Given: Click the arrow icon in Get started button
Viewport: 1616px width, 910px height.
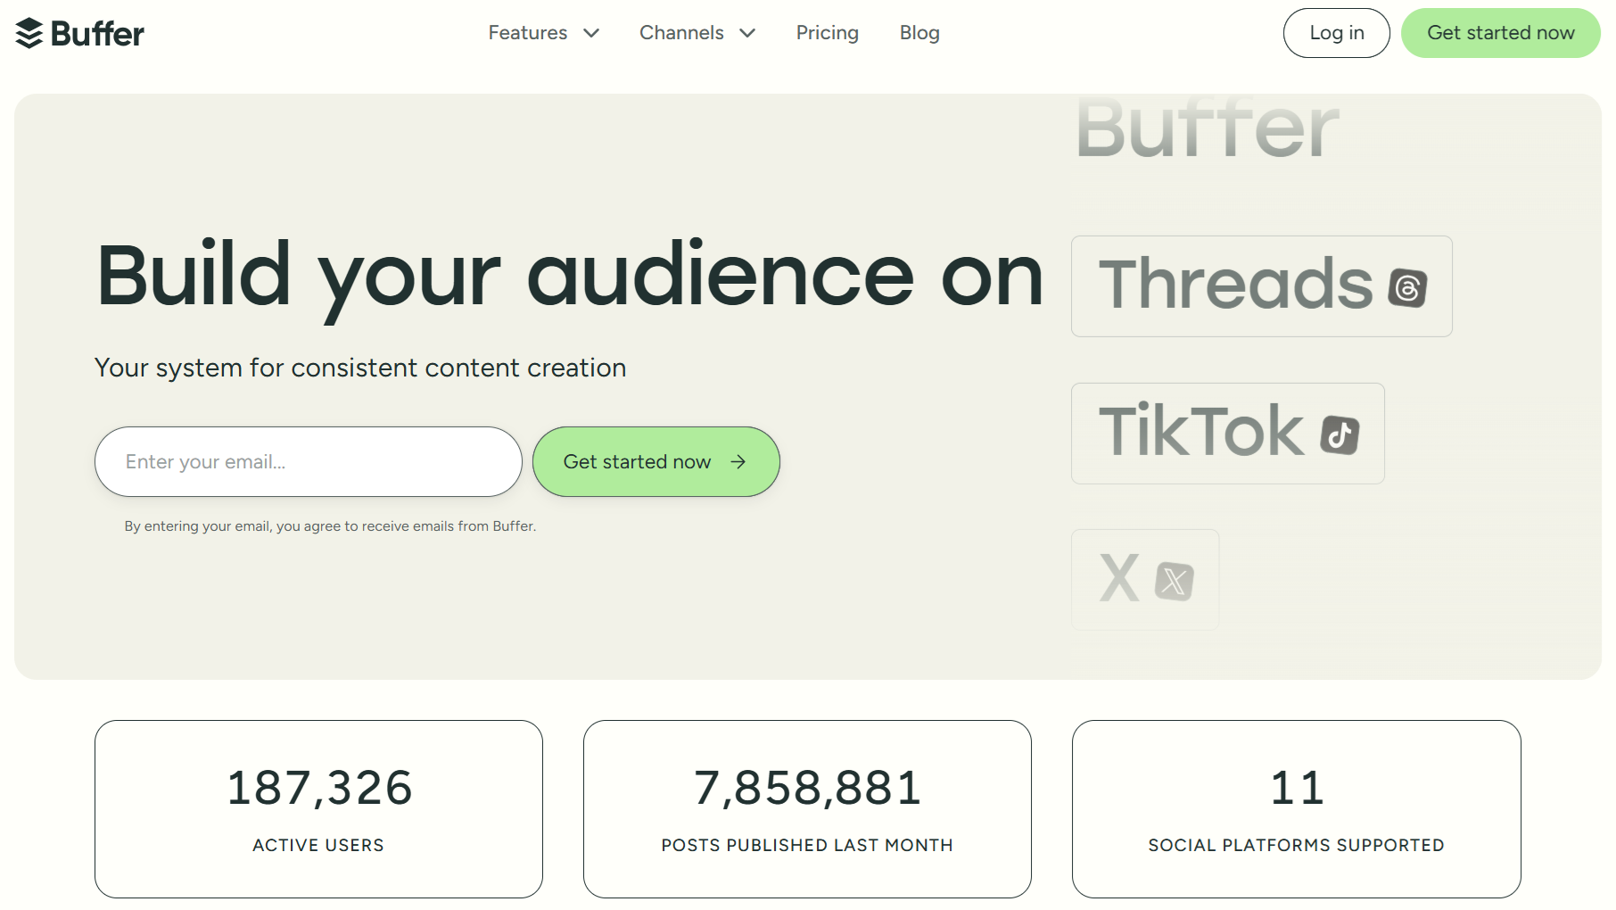Looking at the screenshot, I should coord(738,461).
